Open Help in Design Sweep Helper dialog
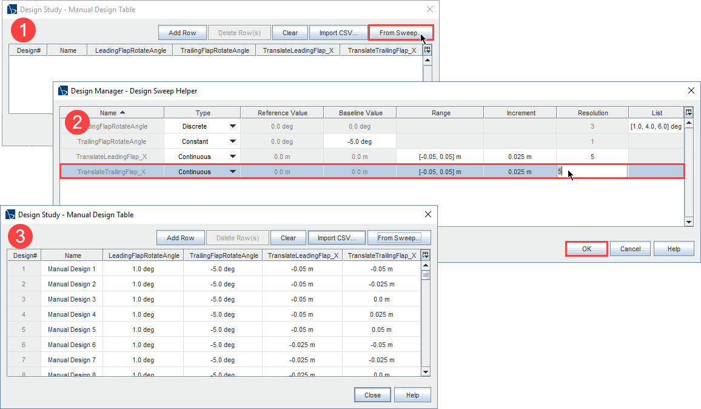701x409 pixels. tap(673, 249)
